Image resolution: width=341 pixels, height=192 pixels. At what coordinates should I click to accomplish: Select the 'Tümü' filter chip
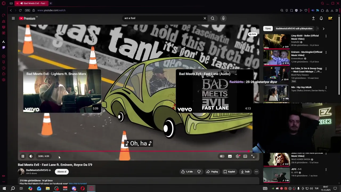pyautogui.click(x=268, y=29)
